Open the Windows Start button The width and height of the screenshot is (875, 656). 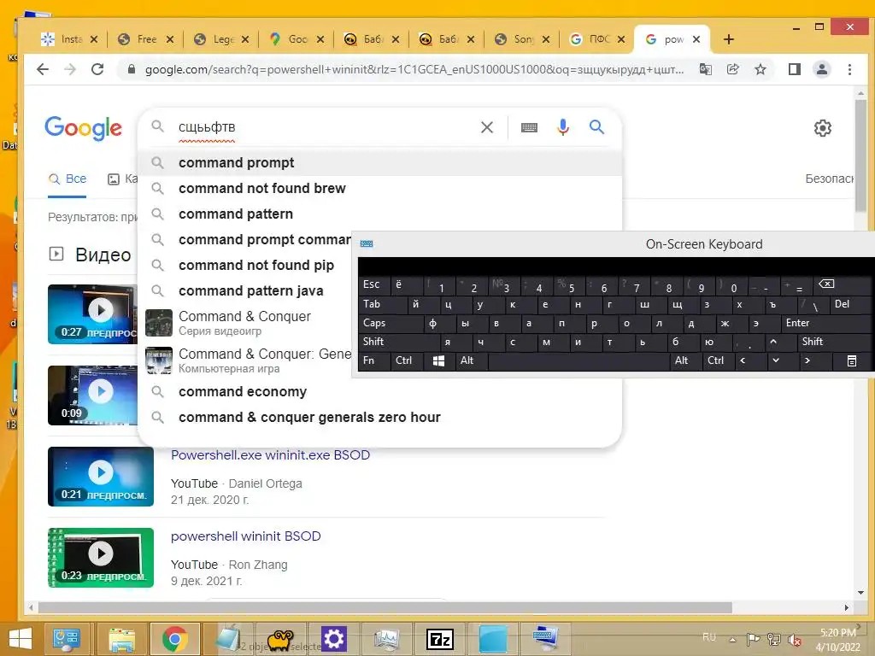click(21, 639)
